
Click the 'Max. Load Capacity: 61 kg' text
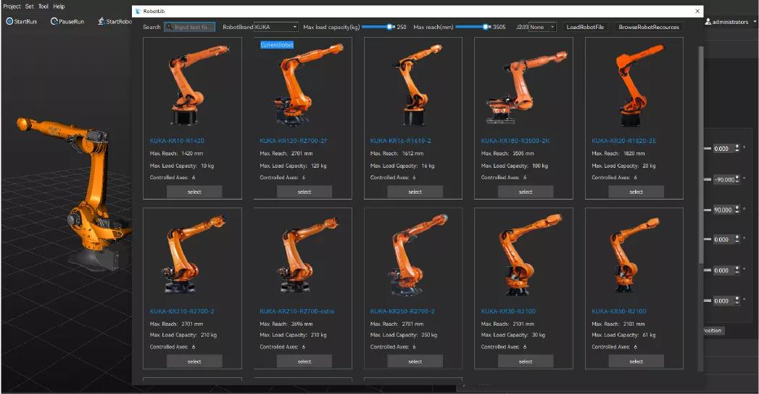point(623,335)
